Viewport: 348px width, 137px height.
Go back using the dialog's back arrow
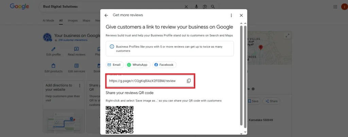point(106,15)
